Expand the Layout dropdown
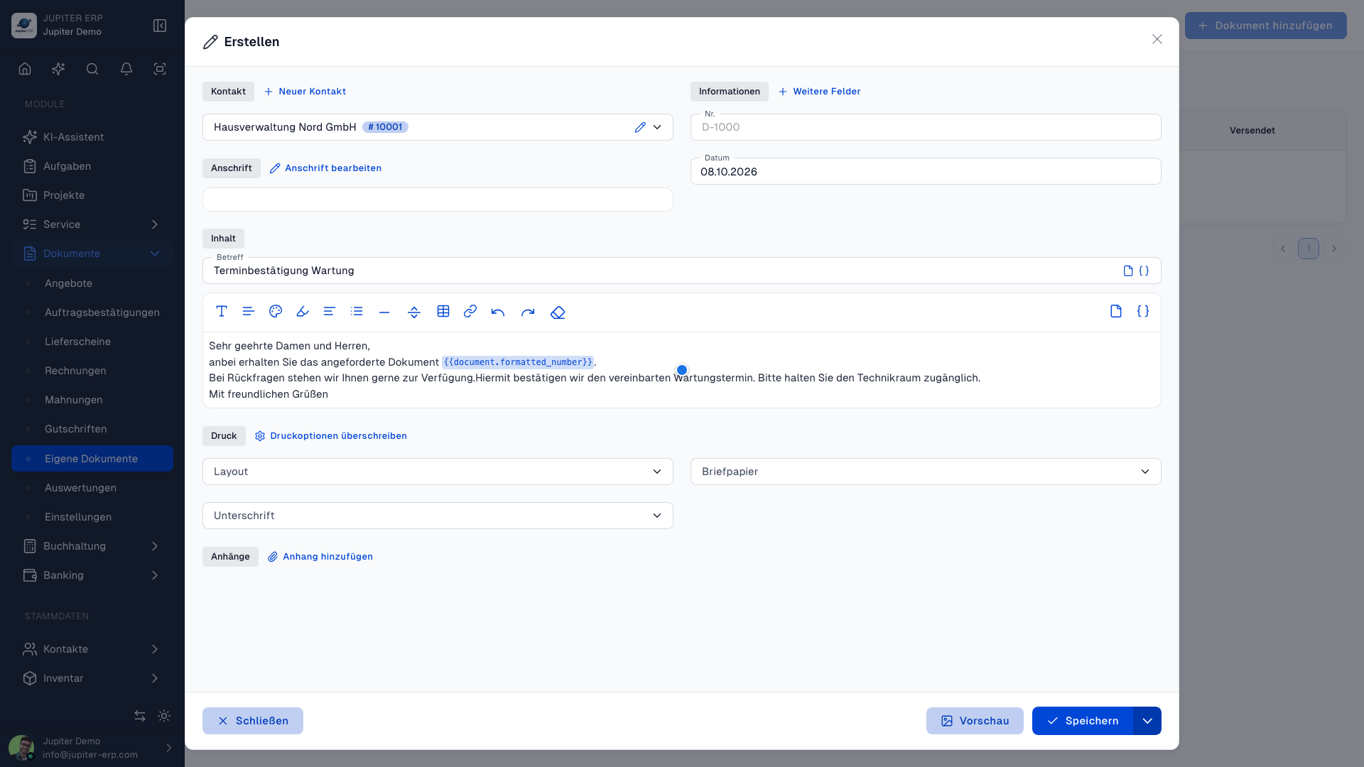Viewport: 1364px width, 767px height. pyautogui.click(x=438, y=472)
